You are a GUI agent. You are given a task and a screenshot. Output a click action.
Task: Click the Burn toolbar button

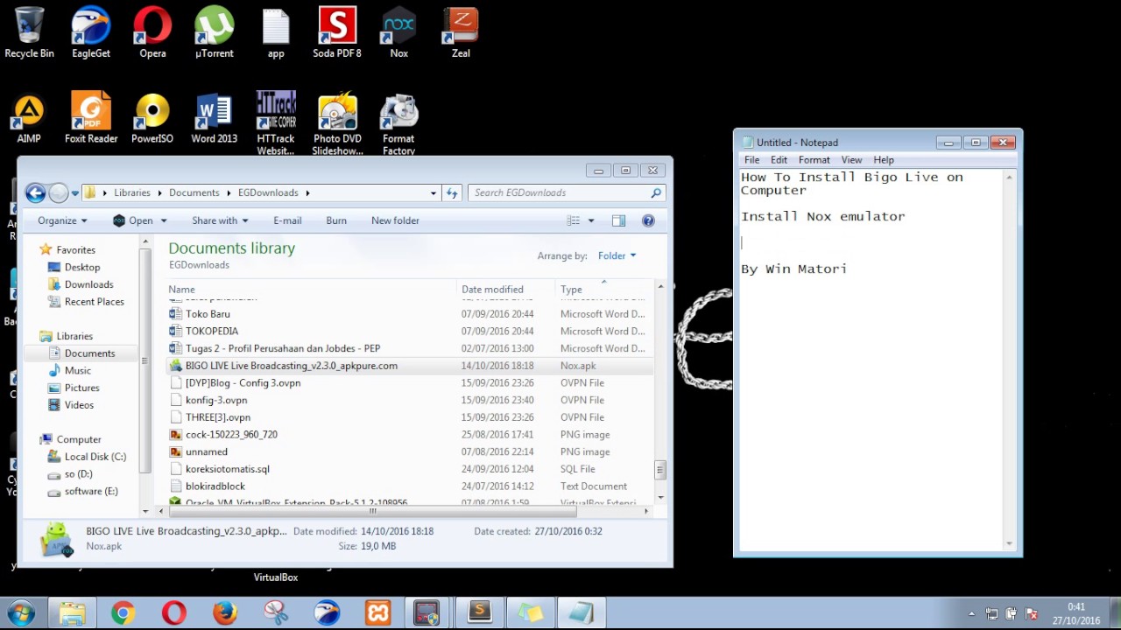pyautogui.click(x=336, y=220)
